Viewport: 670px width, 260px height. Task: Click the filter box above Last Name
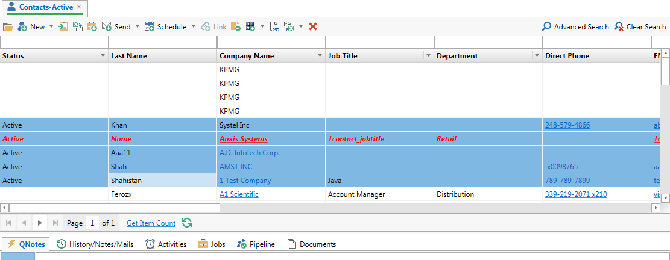(163, 42)
